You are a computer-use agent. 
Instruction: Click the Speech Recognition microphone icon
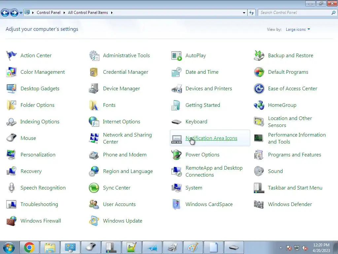pyautogui.click(x=12, y=188)
